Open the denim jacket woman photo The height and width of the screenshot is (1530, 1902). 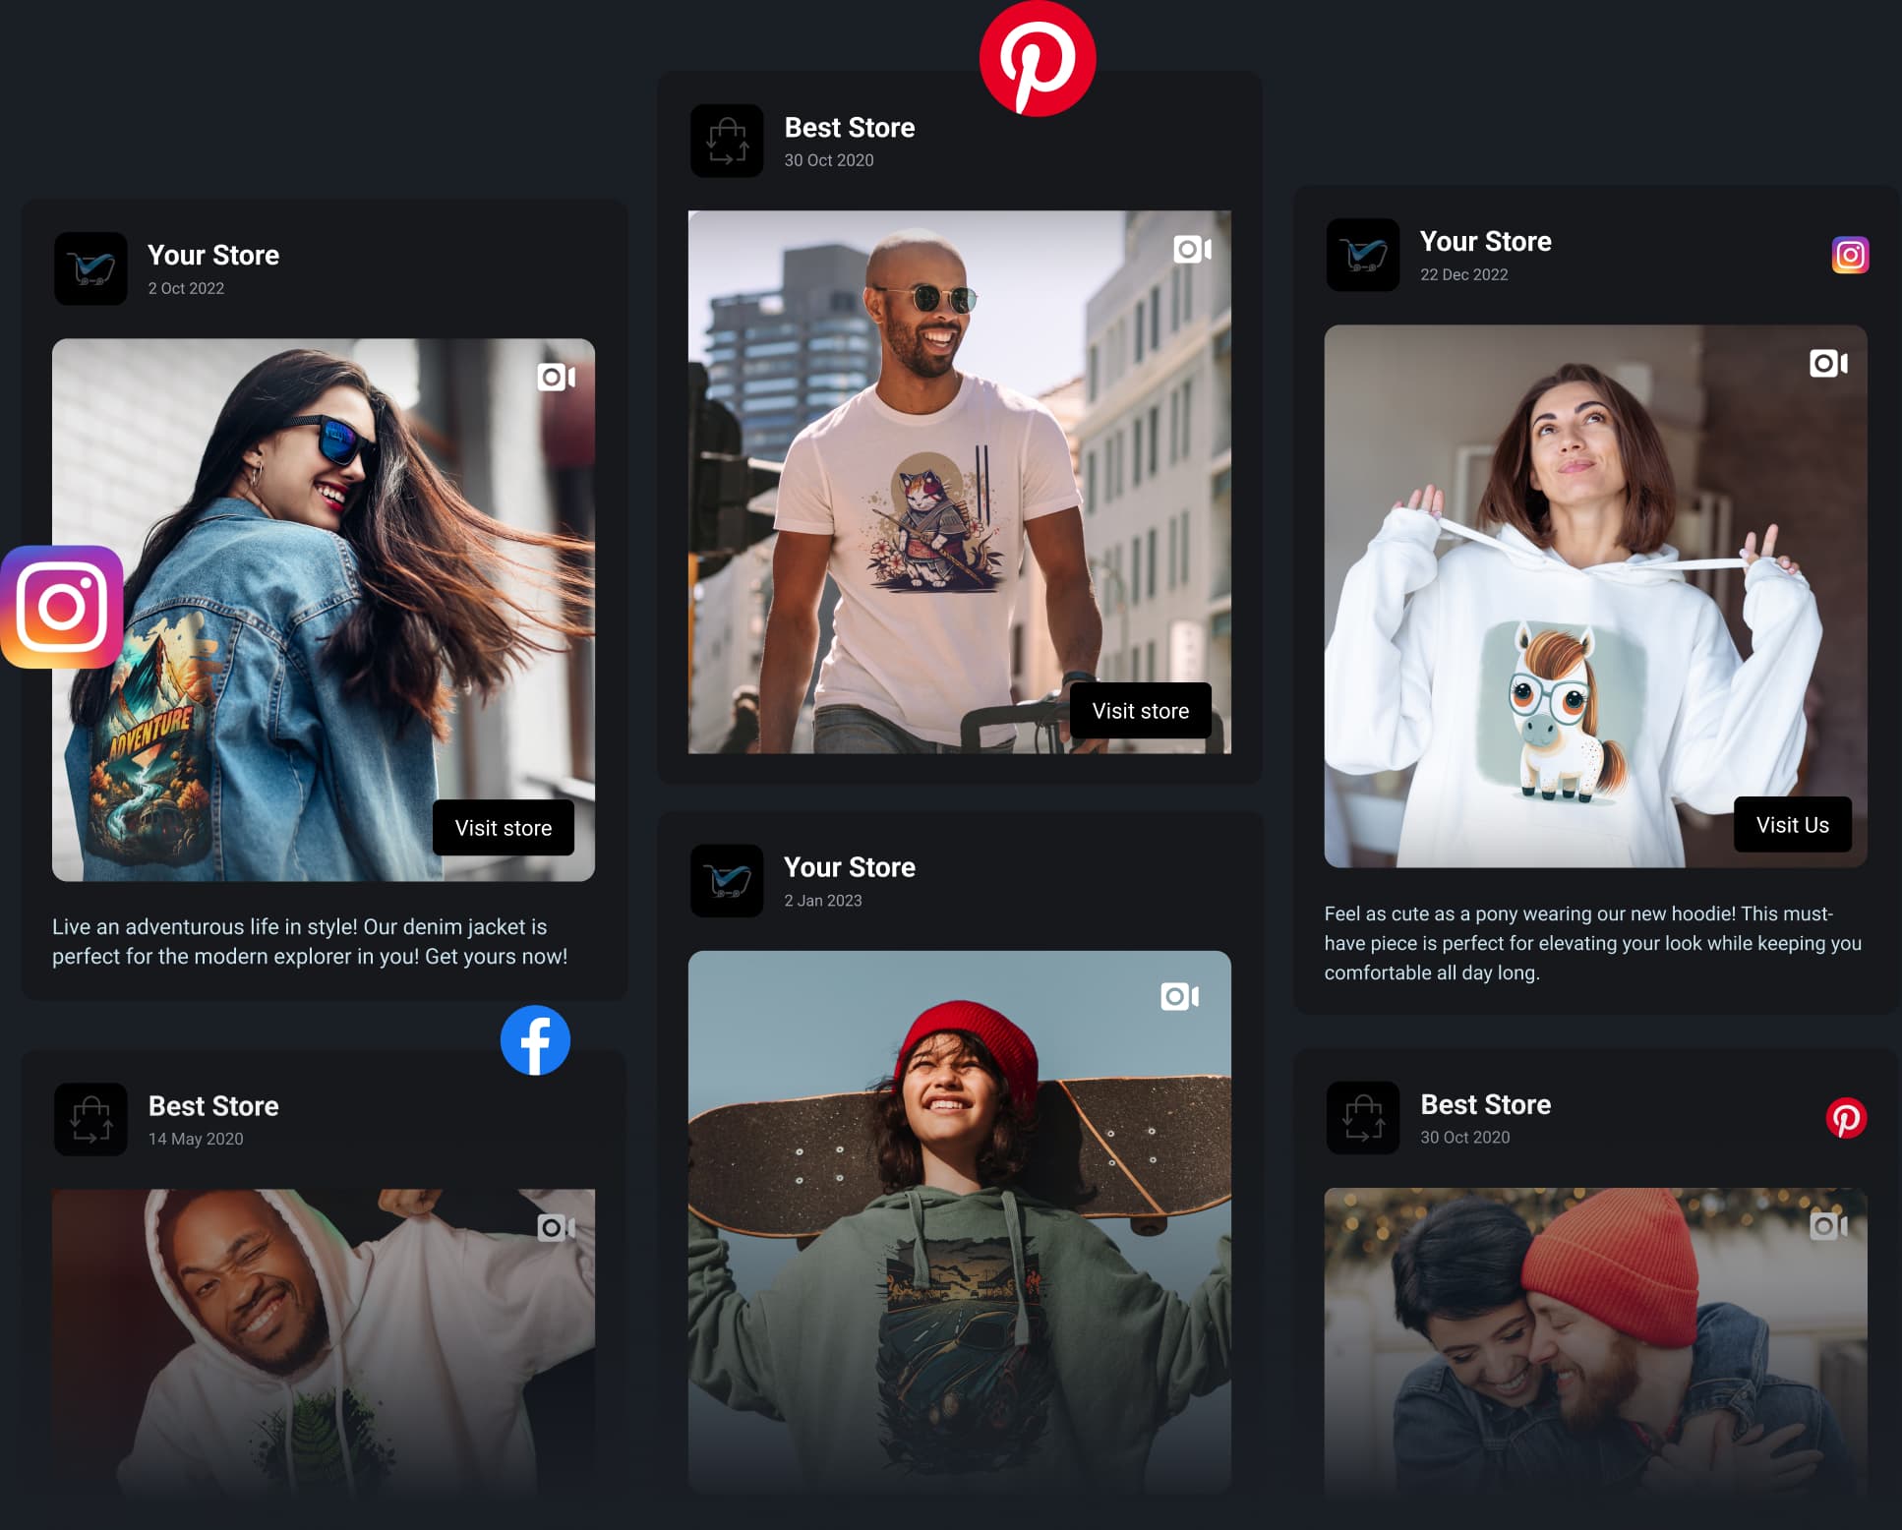[x=324, y=610]
